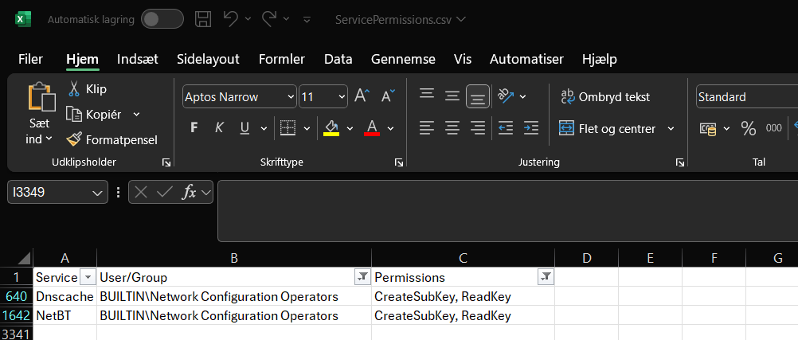Image resolution: width=798 pixels, height=340 pixels.
Task: Click the Save disk icon
Action: (x=203, y=19)
